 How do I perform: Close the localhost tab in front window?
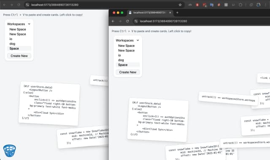click(x=170, y=13)
